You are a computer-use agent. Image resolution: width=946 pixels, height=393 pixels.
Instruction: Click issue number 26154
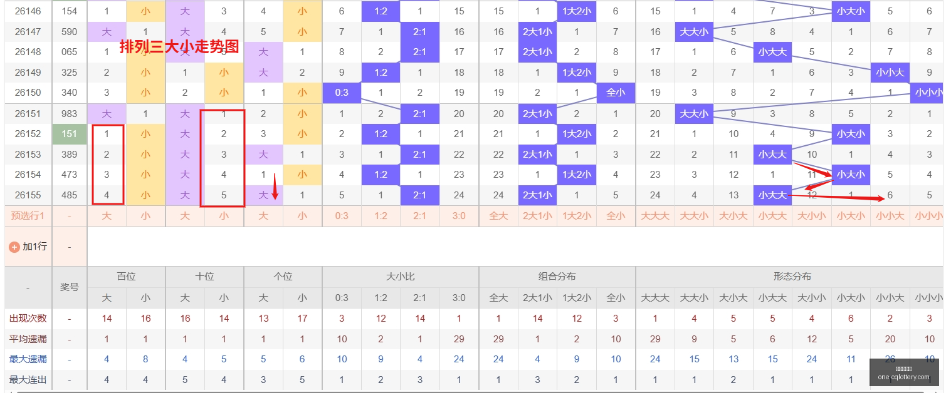28,175
